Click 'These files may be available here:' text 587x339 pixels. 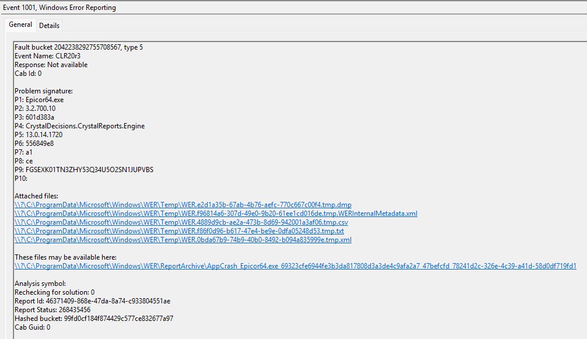pyautogui.click(x=65, y=257)
